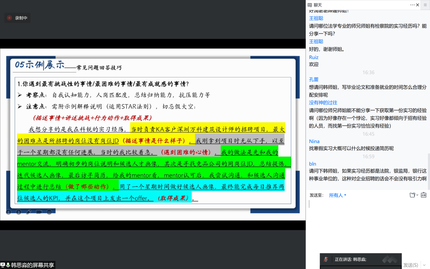Close the chat panel

pyautogui.click(x=417, y=5)
